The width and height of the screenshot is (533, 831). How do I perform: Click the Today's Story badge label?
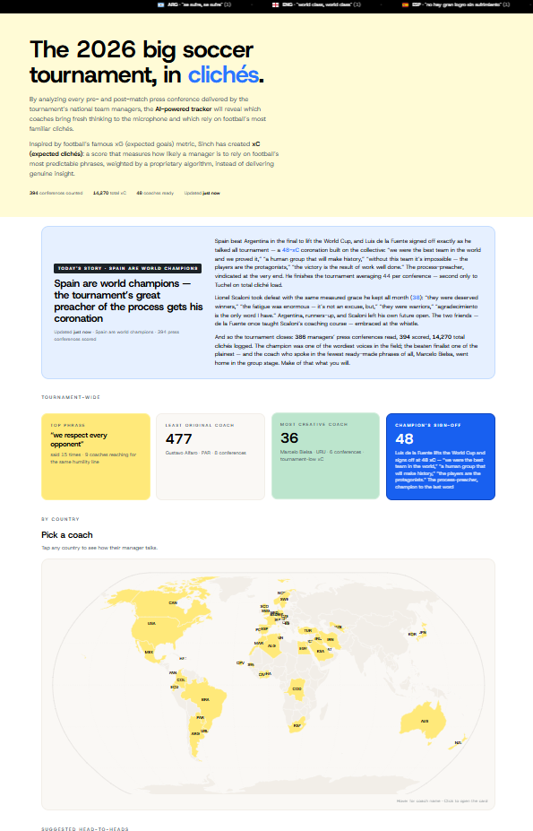coord(128,268)
